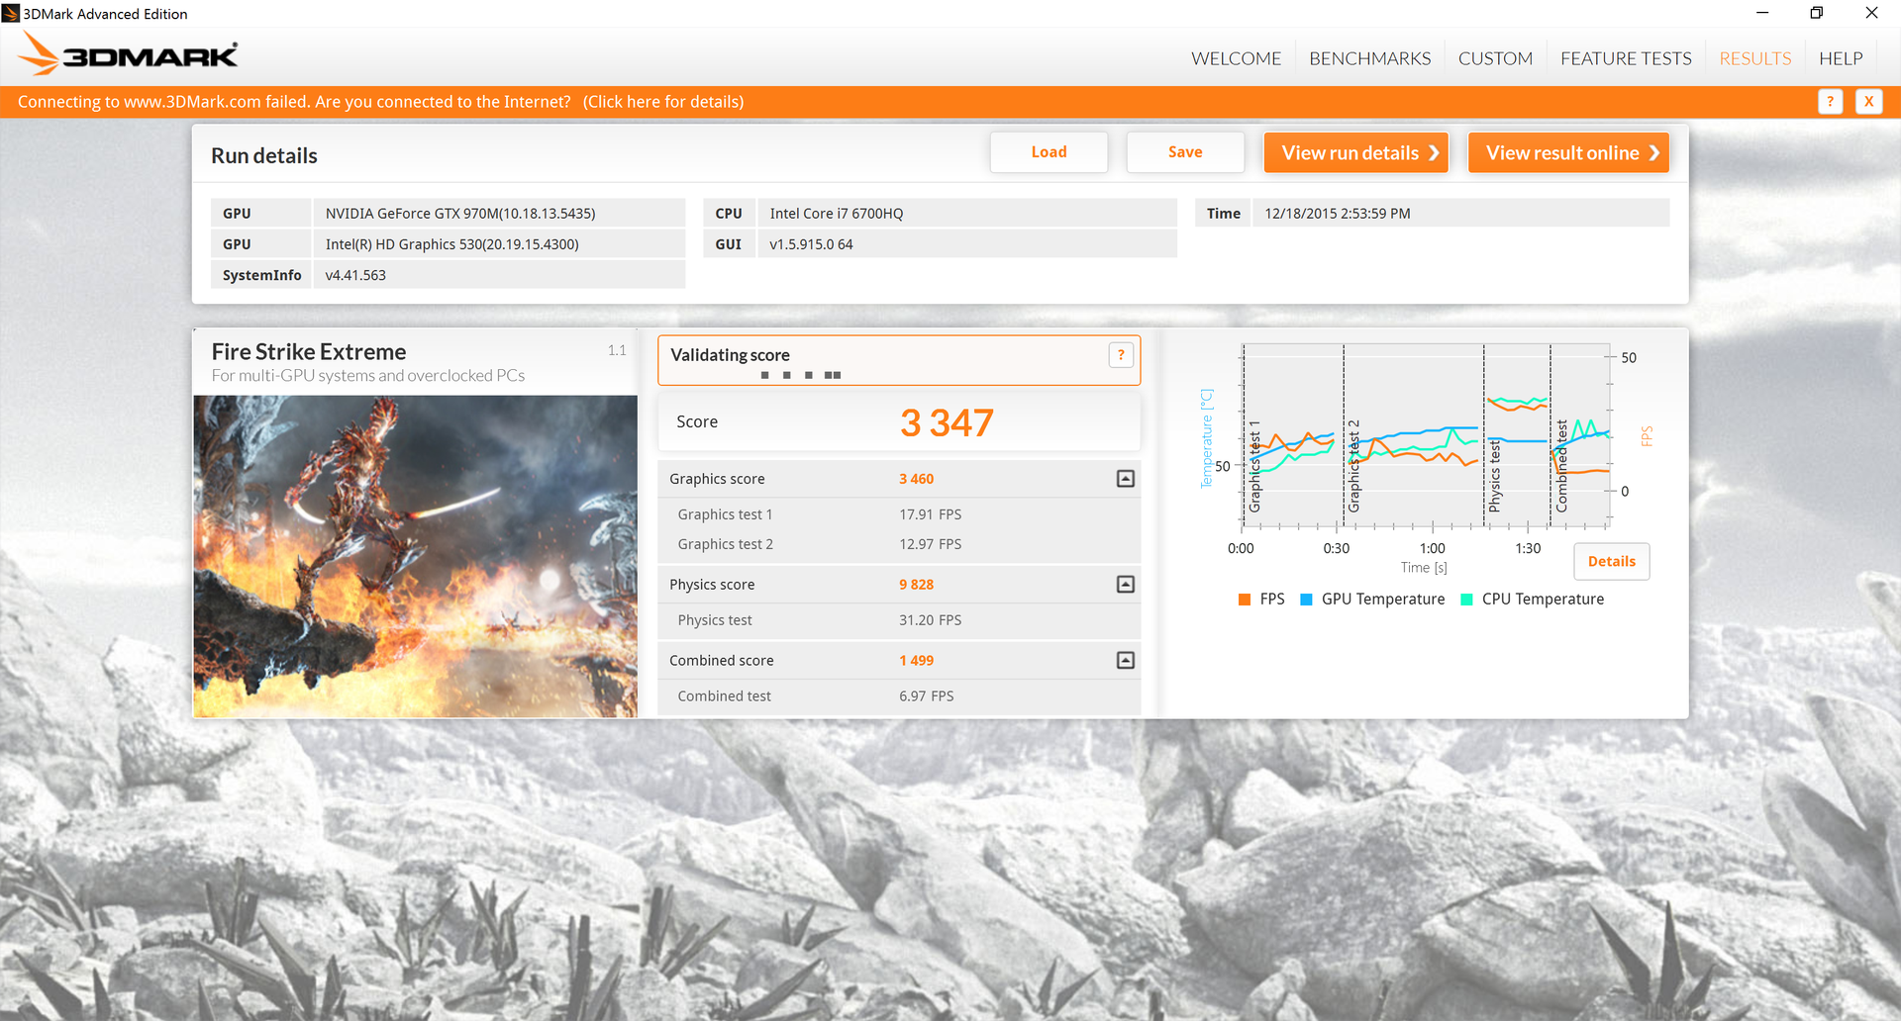Open View run details

(1356, 152)
